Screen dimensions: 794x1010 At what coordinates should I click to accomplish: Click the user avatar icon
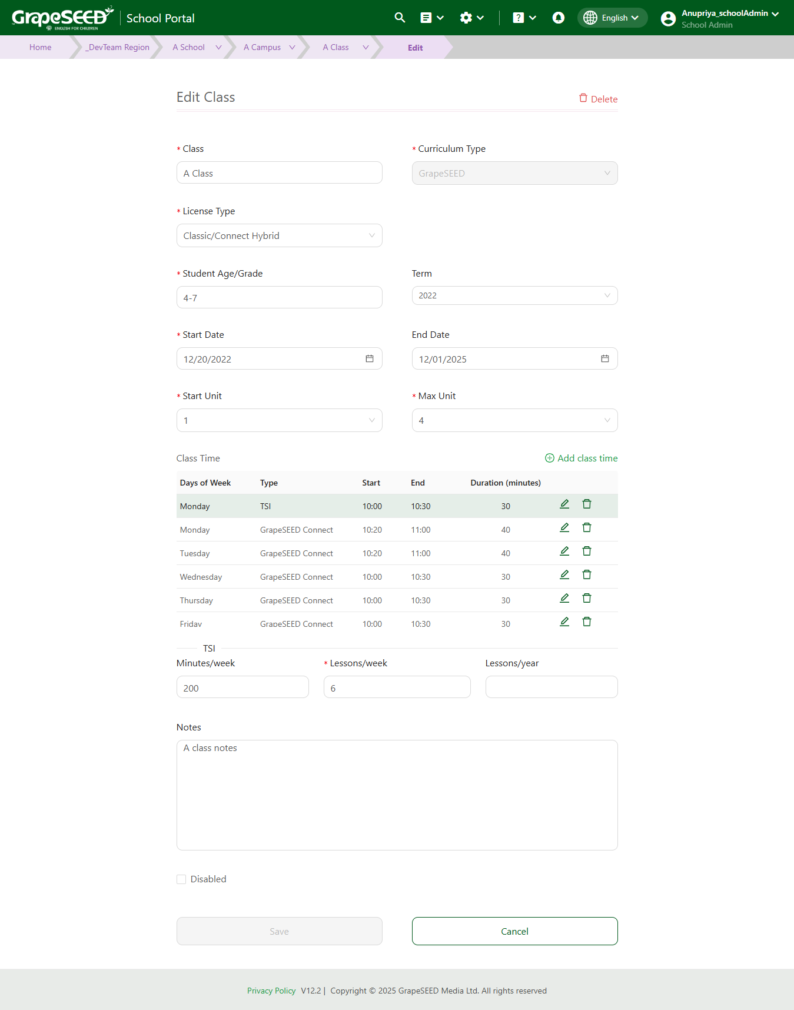coord(668,19)
